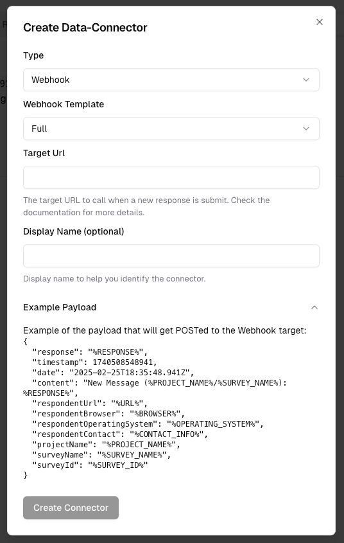
Task: Click into the Target Url input field
Action: click(171, 177)
